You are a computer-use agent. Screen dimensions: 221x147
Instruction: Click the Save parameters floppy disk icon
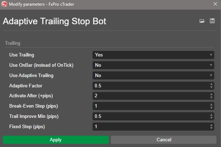(x=212, y=21)
